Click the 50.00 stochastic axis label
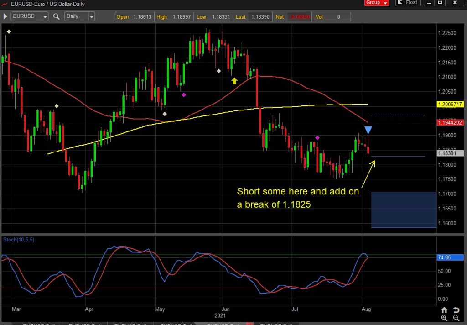467x325 pixels. (444, 271)
